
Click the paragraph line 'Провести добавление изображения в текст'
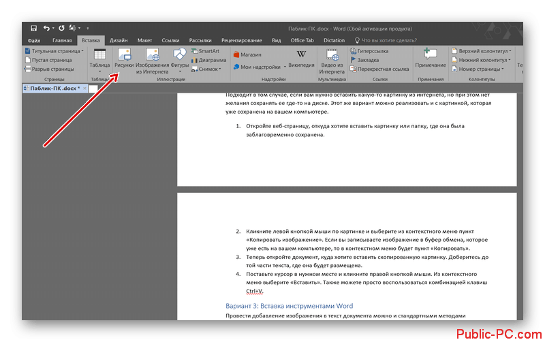345,315
